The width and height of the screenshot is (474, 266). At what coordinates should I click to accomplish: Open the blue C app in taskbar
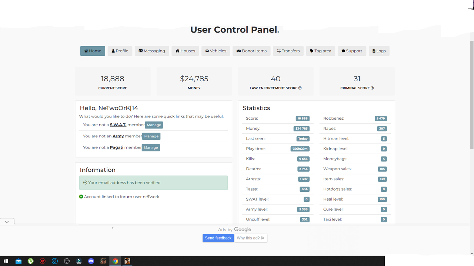(55, 261)
